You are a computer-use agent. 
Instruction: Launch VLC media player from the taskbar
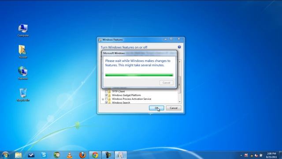[x=70, y=155]
